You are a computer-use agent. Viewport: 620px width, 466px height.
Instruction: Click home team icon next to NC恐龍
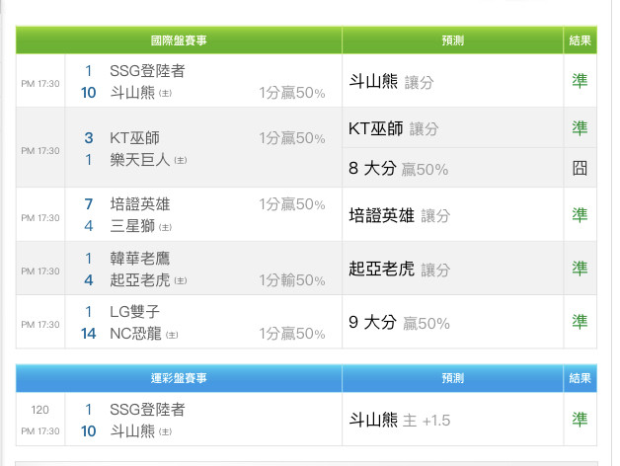[172, 335]
